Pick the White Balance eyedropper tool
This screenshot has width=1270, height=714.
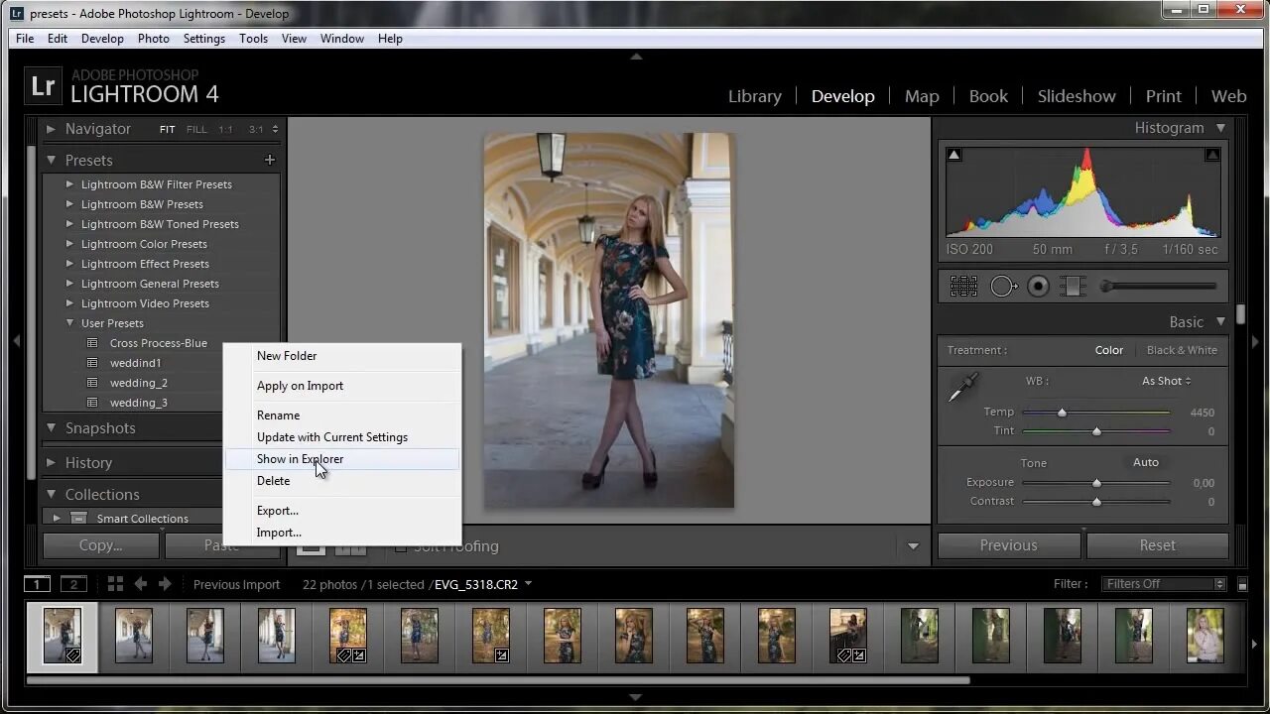962,388
